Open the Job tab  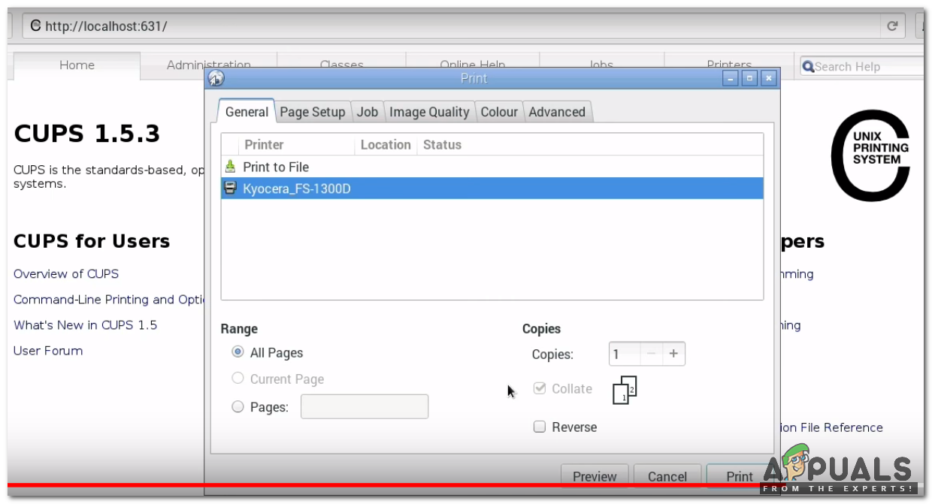tap(367, 112)
